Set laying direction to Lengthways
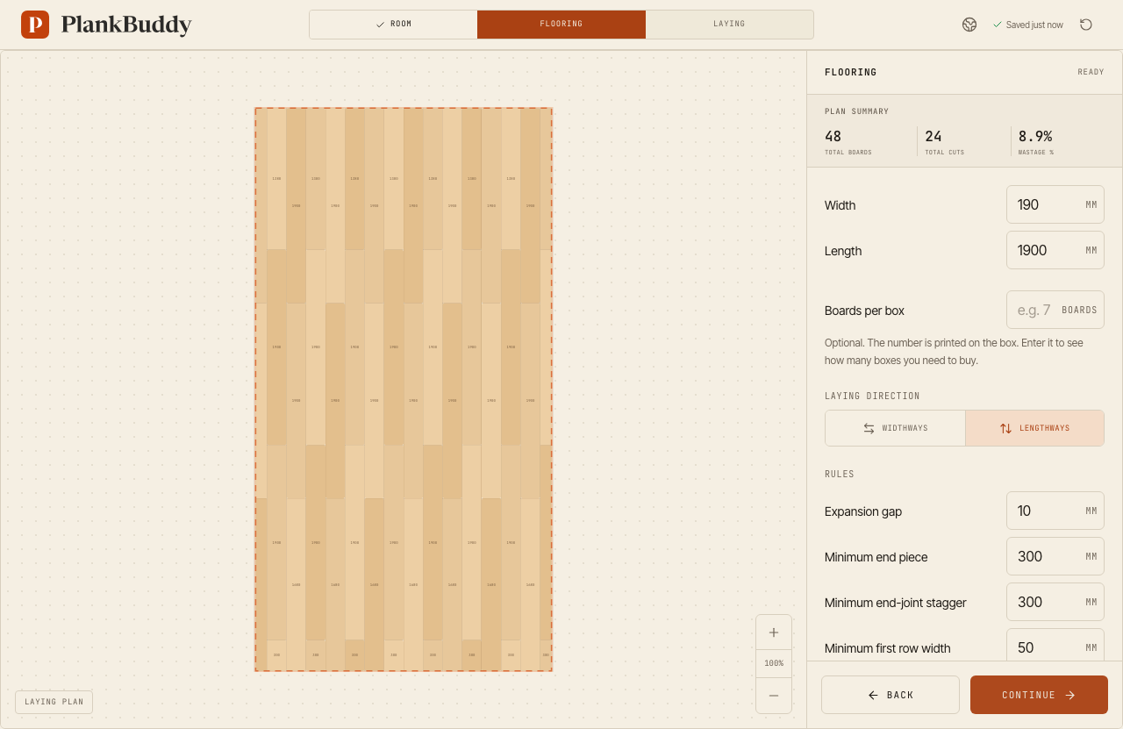This screenshot has width=1123, height=729. point(1034,428)
